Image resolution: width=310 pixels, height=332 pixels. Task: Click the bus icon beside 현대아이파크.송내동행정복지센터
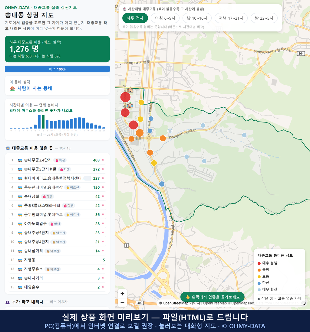tap(20, 178)
